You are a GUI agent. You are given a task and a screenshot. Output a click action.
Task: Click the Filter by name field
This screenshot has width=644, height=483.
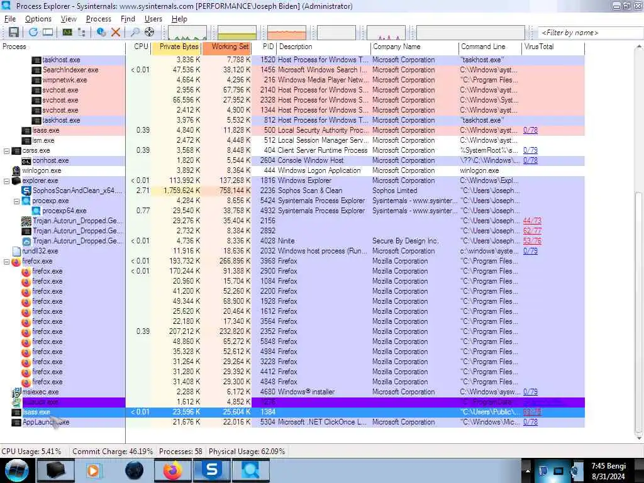coord(590,33)
